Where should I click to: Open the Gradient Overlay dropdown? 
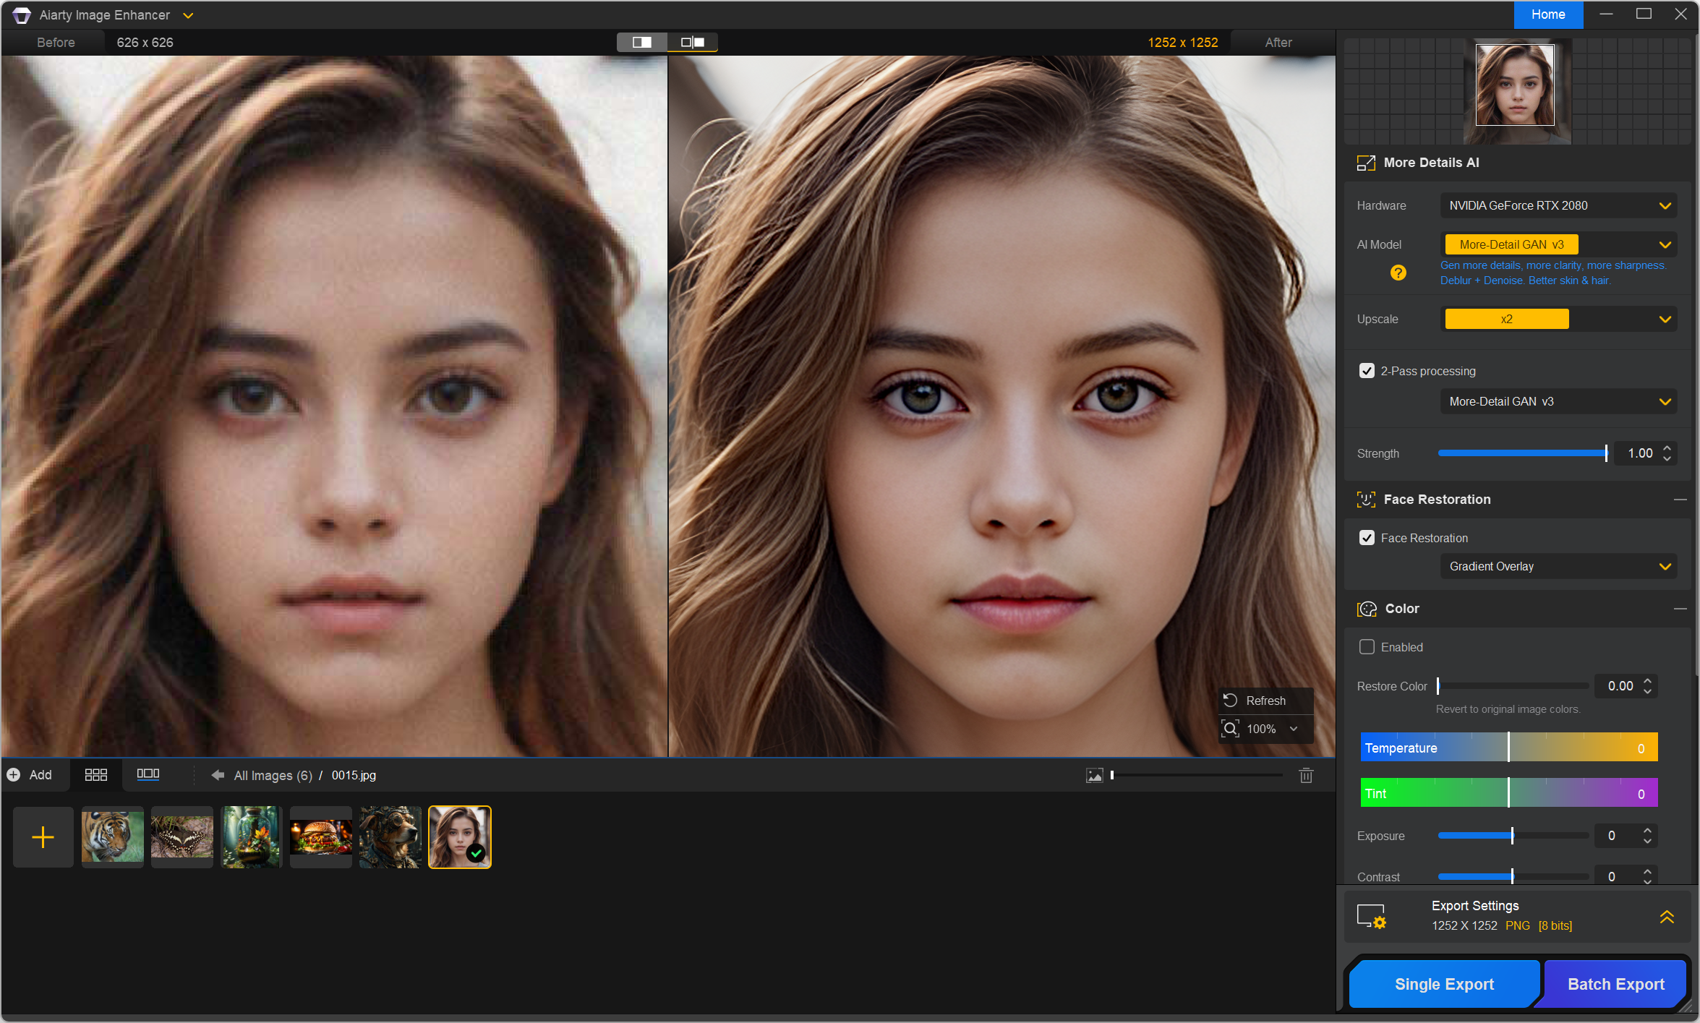click(1558, 567)
